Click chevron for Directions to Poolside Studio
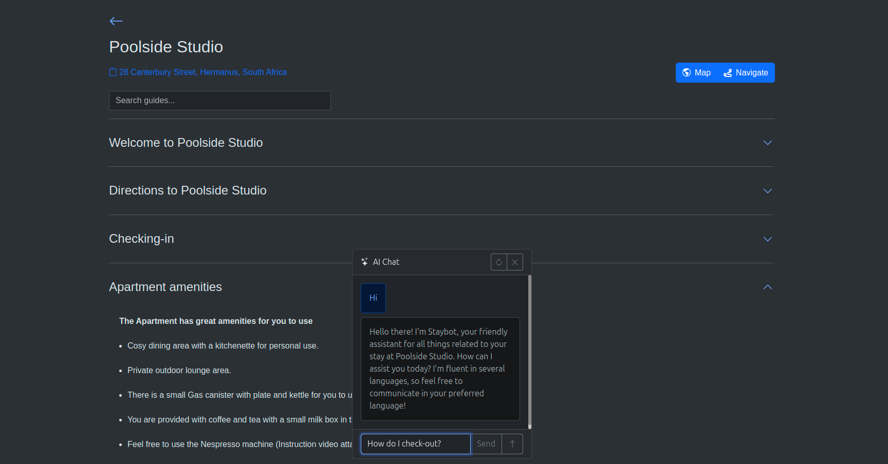This screenshot has width=888, height=464. [768, 191]
